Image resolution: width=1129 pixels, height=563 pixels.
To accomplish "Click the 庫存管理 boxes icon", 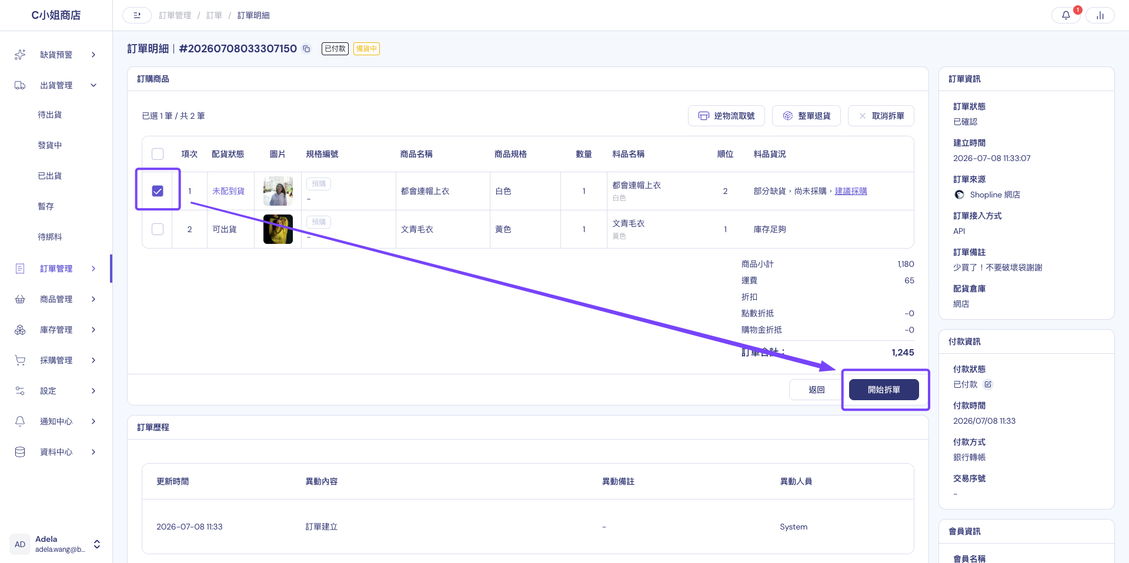I will [20, 330].
